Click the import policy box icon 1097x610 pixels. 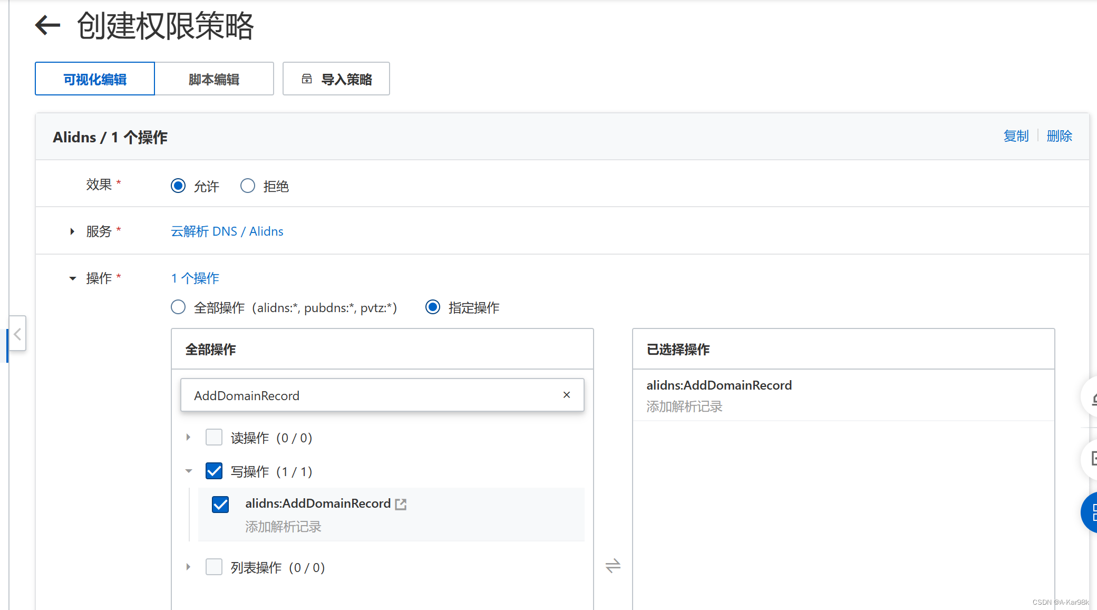[306, 79]
